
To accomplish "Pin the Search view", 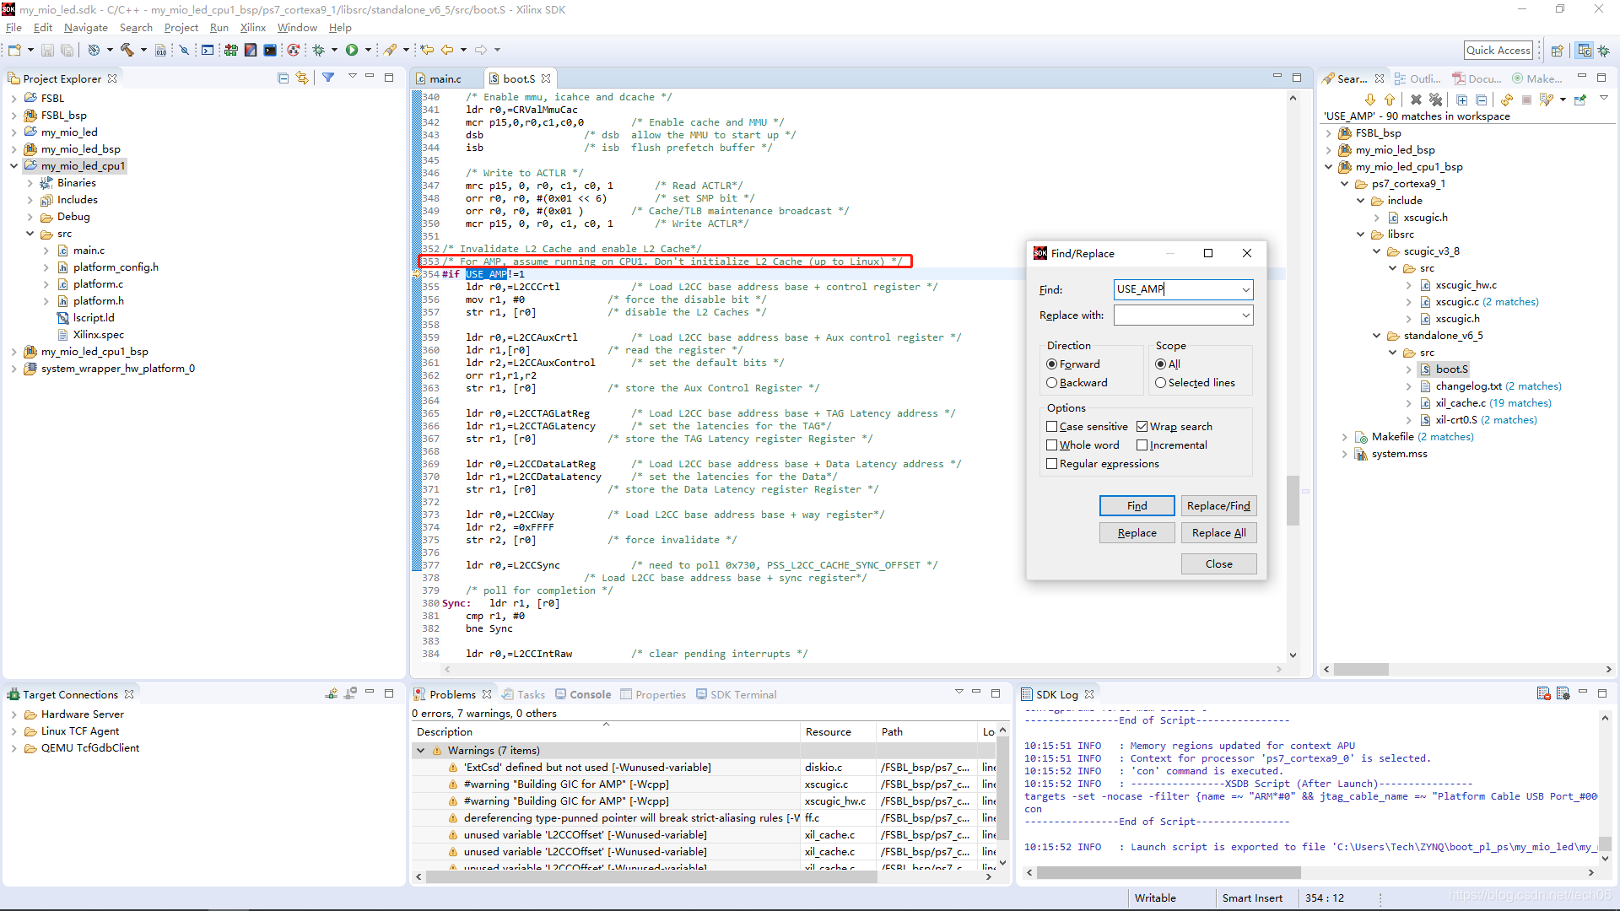I will (1580, 100).
